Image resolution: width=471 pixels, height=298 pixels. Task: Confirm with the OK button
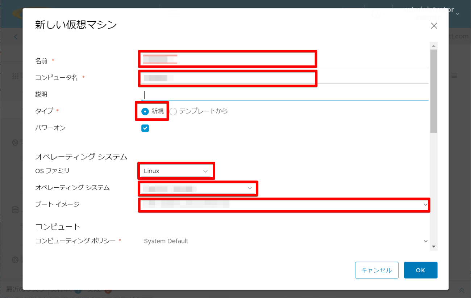(420, 270)
